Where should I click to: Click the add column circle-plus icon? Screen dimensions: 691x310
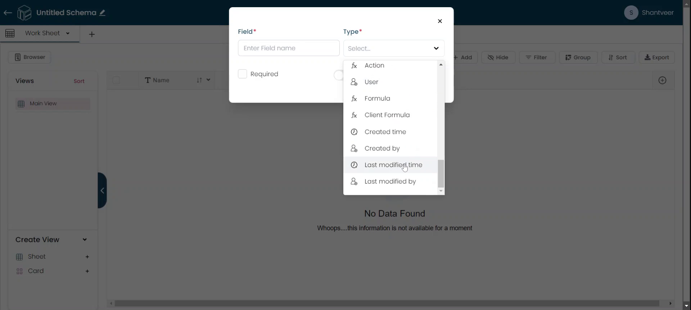[662, 81]
